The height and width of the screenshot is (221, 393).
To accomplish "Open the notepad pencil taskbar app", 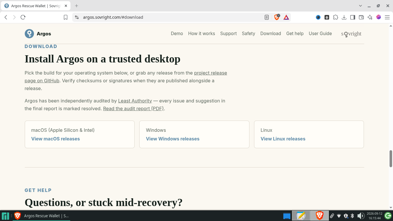I will 301,216.
